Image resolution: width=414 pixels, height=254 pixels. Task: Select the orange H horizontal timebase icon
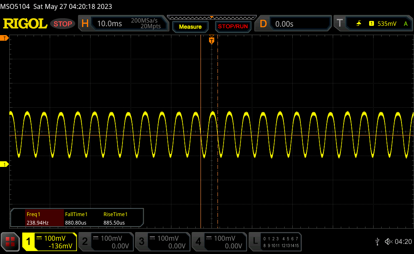[x=85, y=24]
